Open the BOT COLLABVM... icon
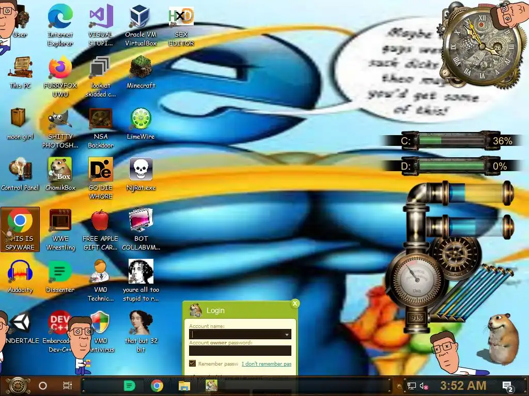The height and width of the screenshot is (396, 529). (141, 229)
